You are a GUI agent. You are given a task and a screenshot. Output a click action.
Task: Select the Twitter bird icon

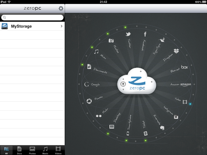(128, 34)
